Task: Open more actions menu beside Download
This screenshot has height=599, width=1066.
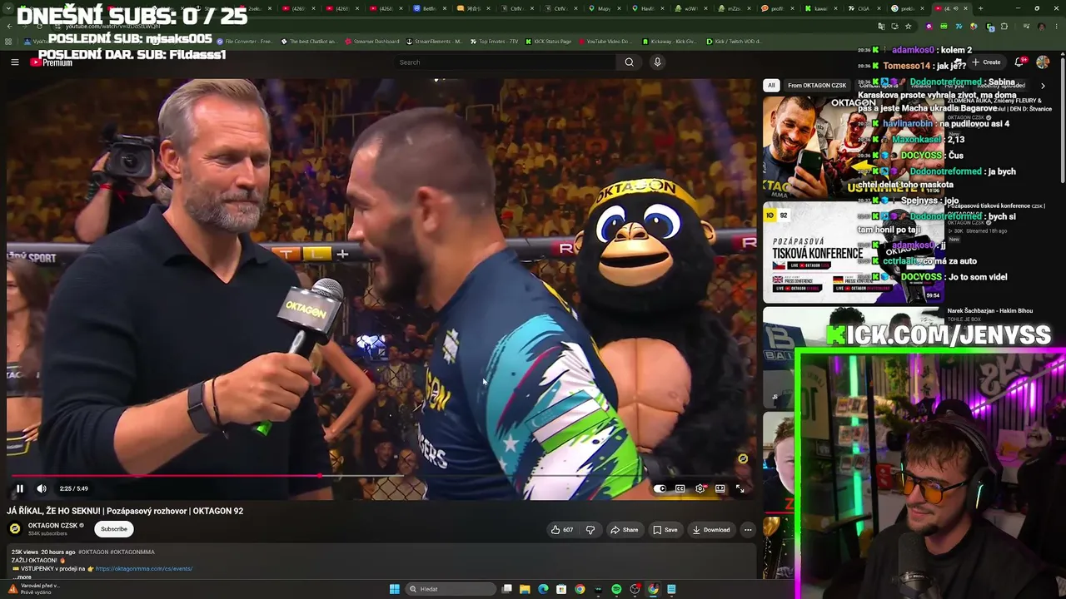Action: (x=748, y=530)
